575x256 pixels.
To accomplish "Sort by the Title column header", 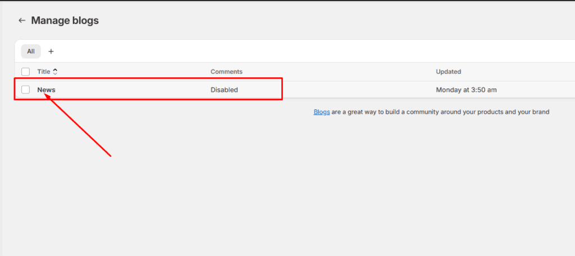I will (x=44, y=72).
